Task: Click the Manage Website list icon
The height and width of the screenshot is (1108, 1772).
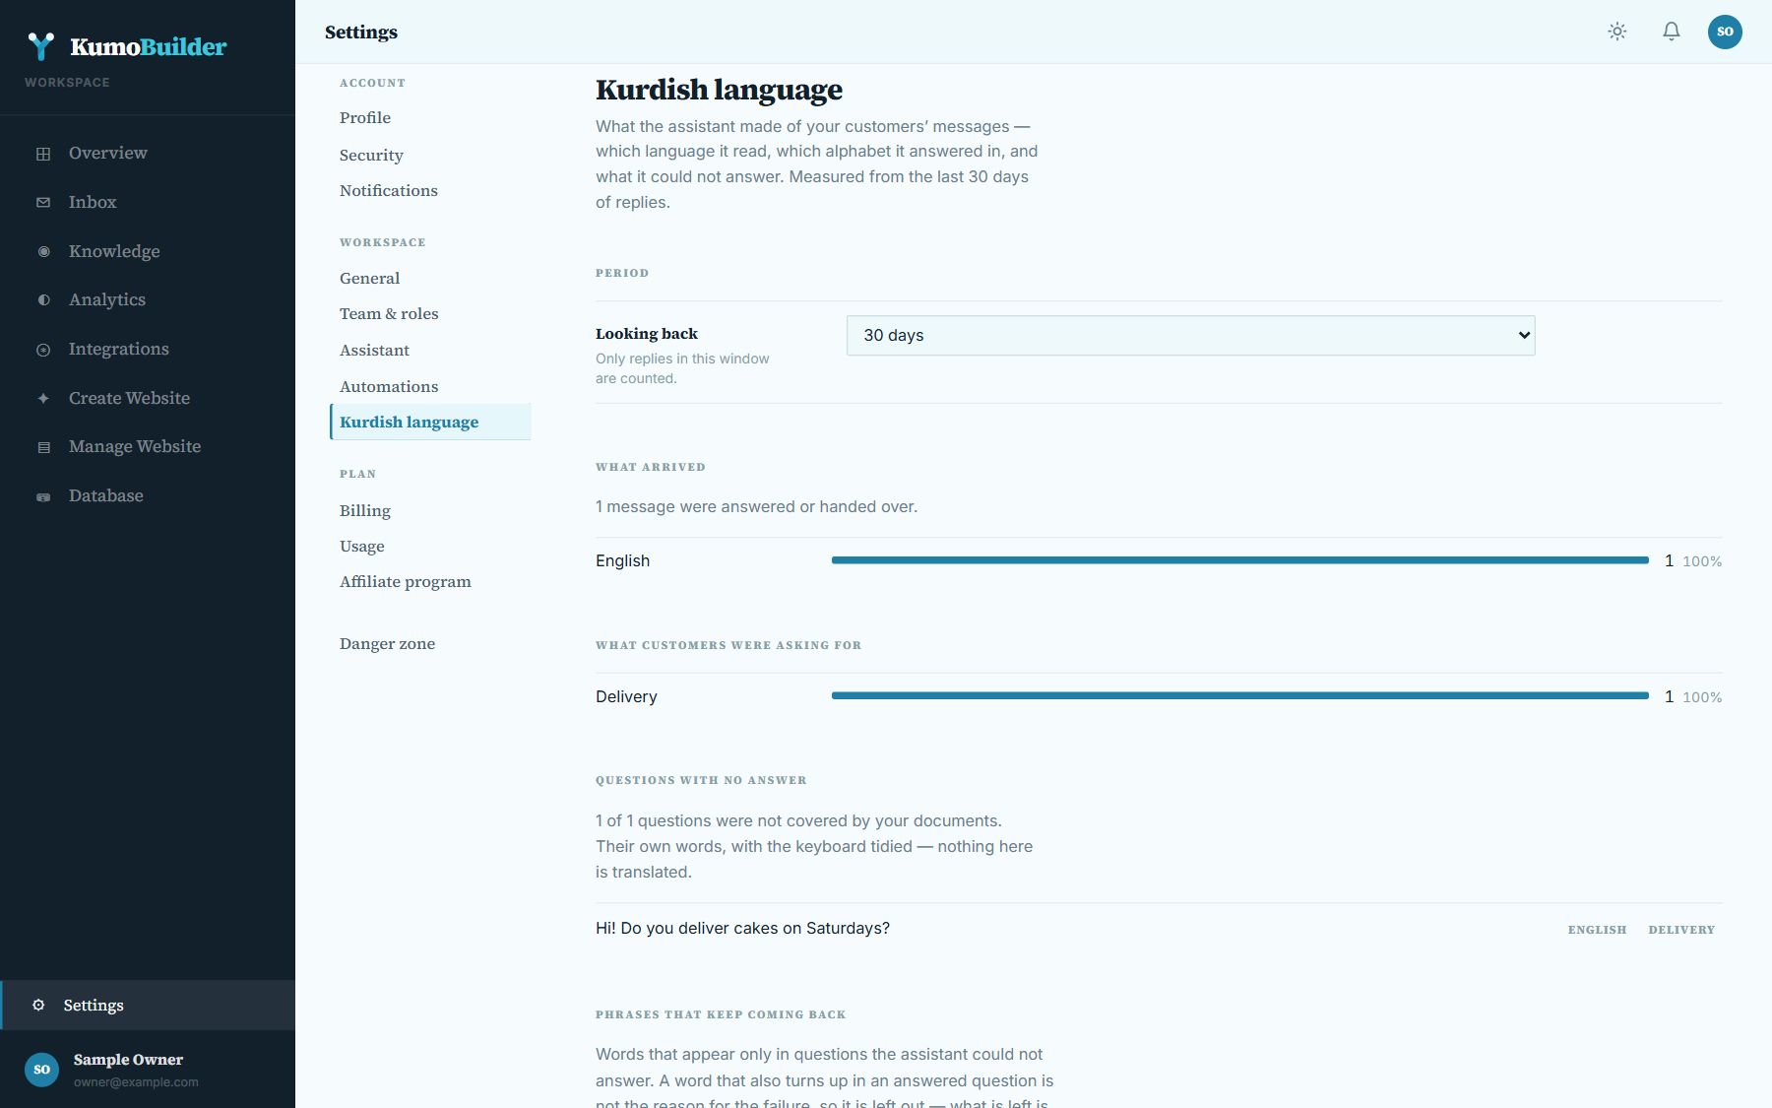Action: click(43, 447)
